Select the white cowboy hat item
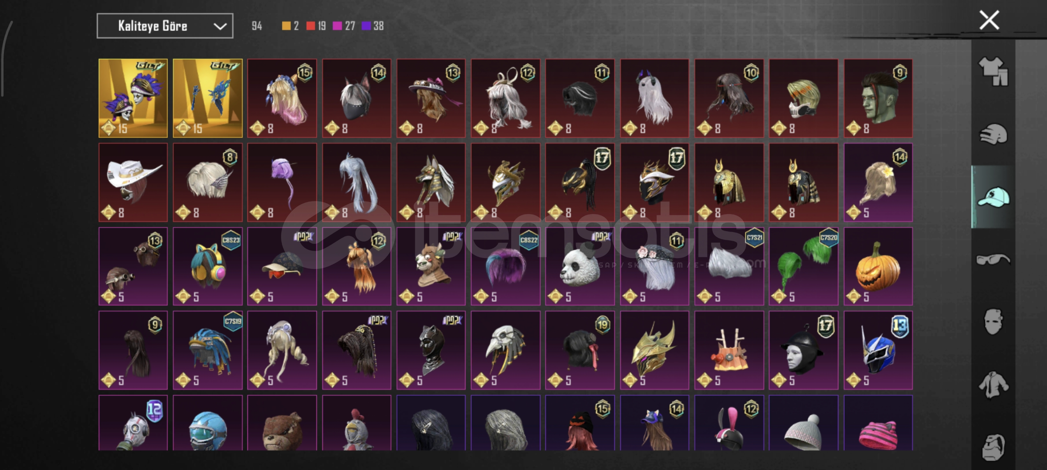This screenshot has width=1047, height=470. point(133,182)
